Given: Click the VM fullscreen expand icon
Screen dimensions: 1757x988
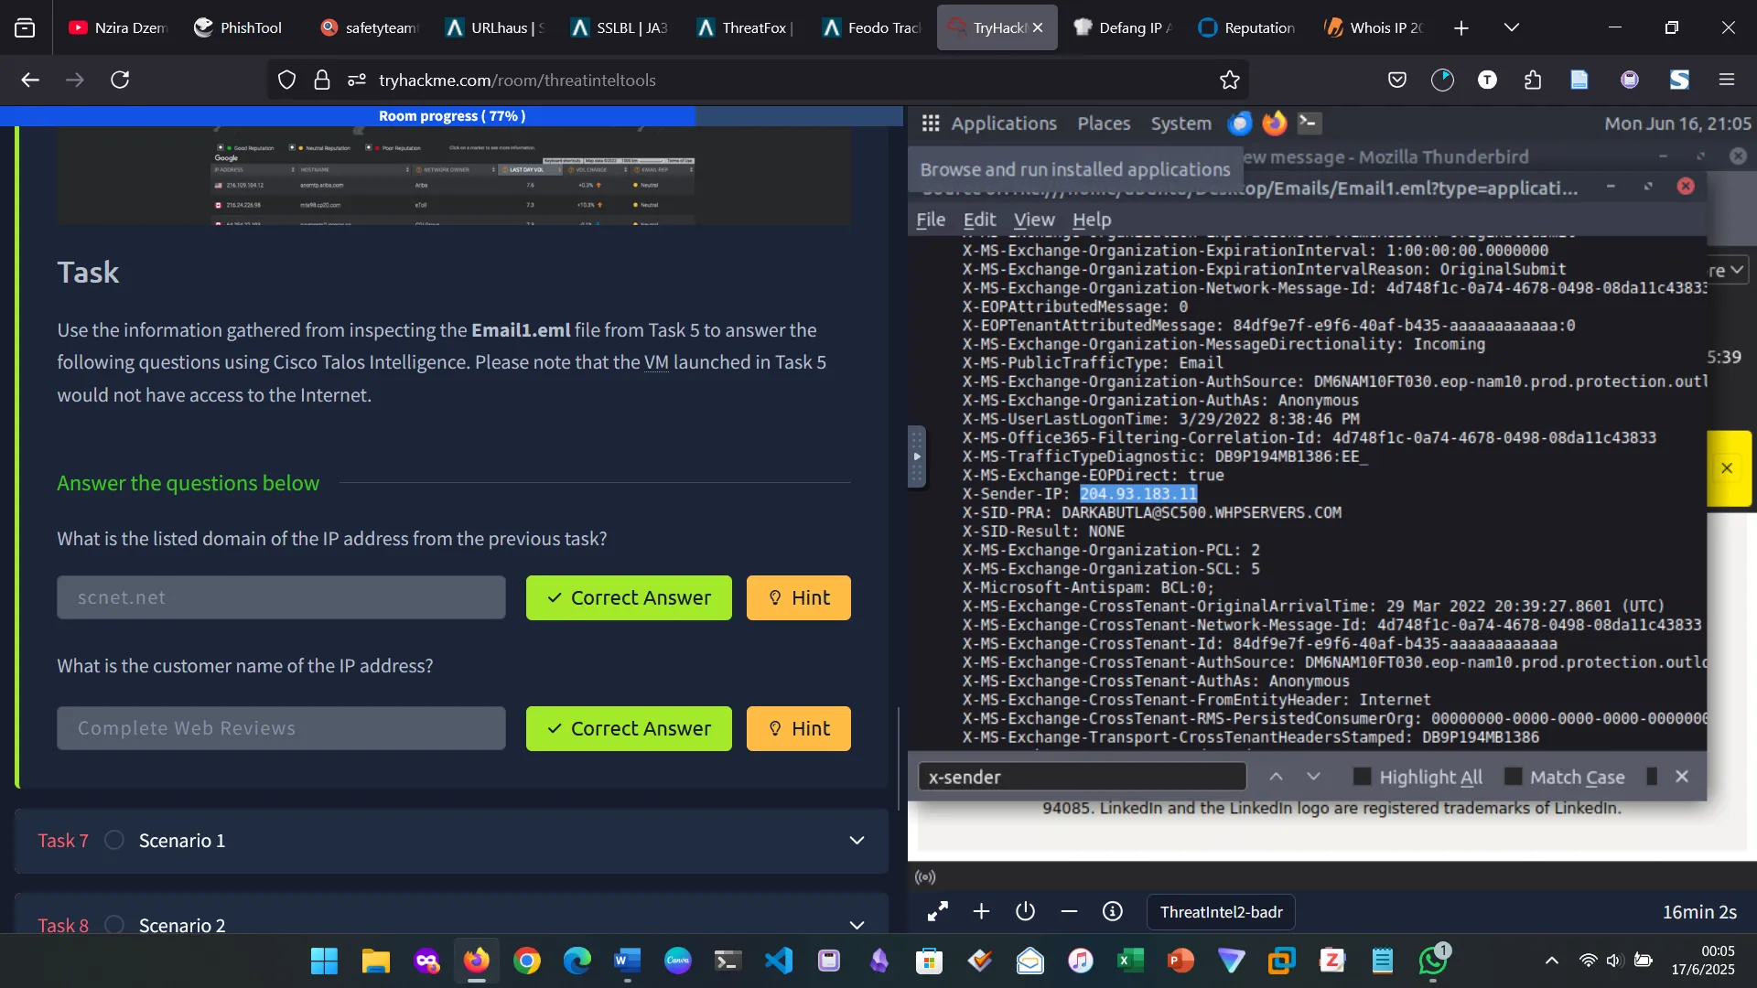Looking at the screenshot, I should [x=938, y=912].
